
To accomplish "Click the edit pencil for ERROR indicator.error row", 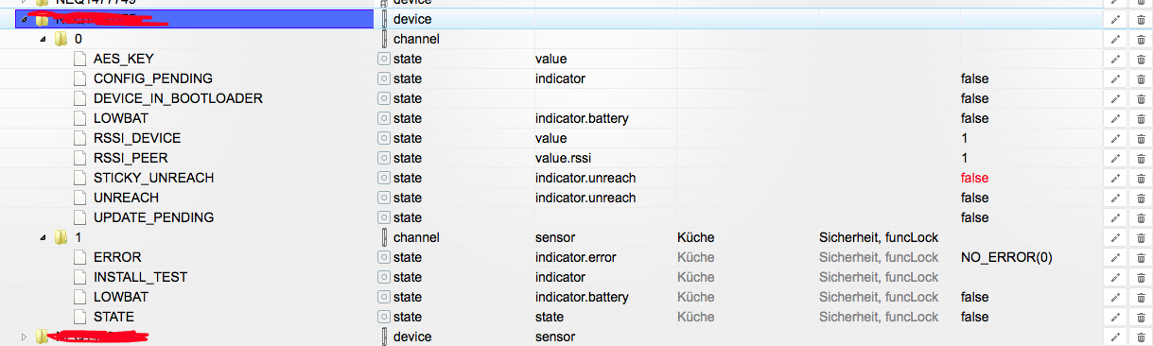I will point(1114,257).
